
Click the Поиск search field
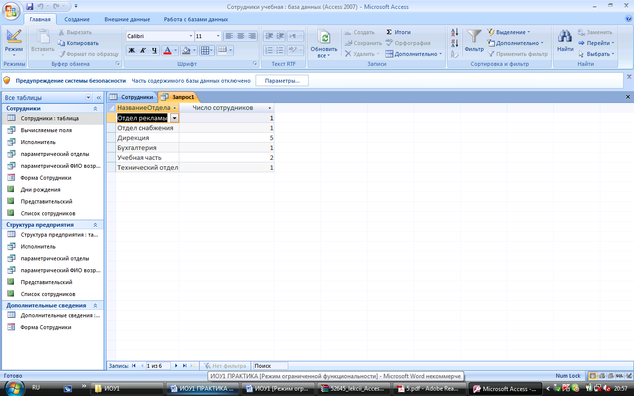(x=270, y=366)
